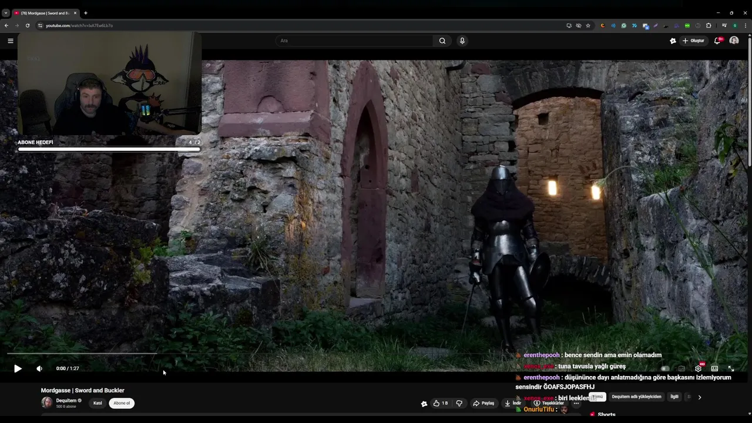Click the purple feather extension icon
The height and width of the screenshot is (423, 752).
[x=656, y=25]
